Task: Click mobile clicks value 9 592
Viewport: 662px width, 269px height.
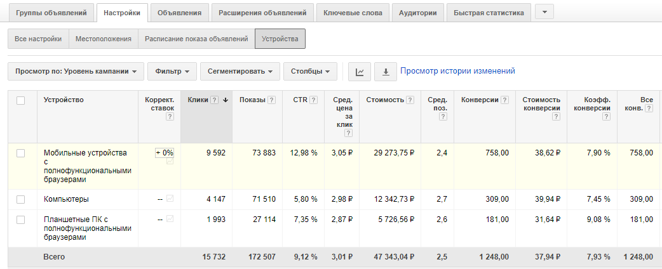Action: pyautogui.click(x=216, y=153)
